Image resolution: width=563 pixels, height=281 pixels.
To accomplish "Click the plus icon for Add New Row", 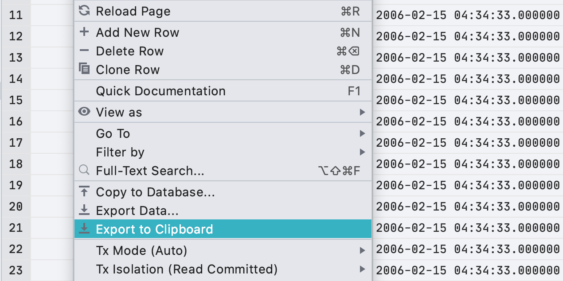I will tap(84, 32).
